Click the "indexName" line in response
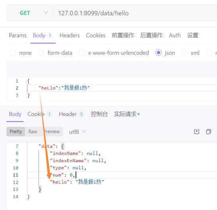217x210 pixels. click(75, 153)
